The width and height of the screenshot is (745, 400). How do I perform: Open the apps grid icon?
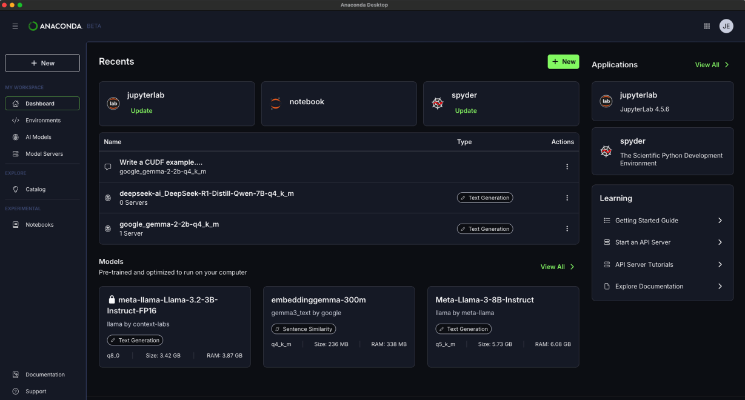click(707, 26)
